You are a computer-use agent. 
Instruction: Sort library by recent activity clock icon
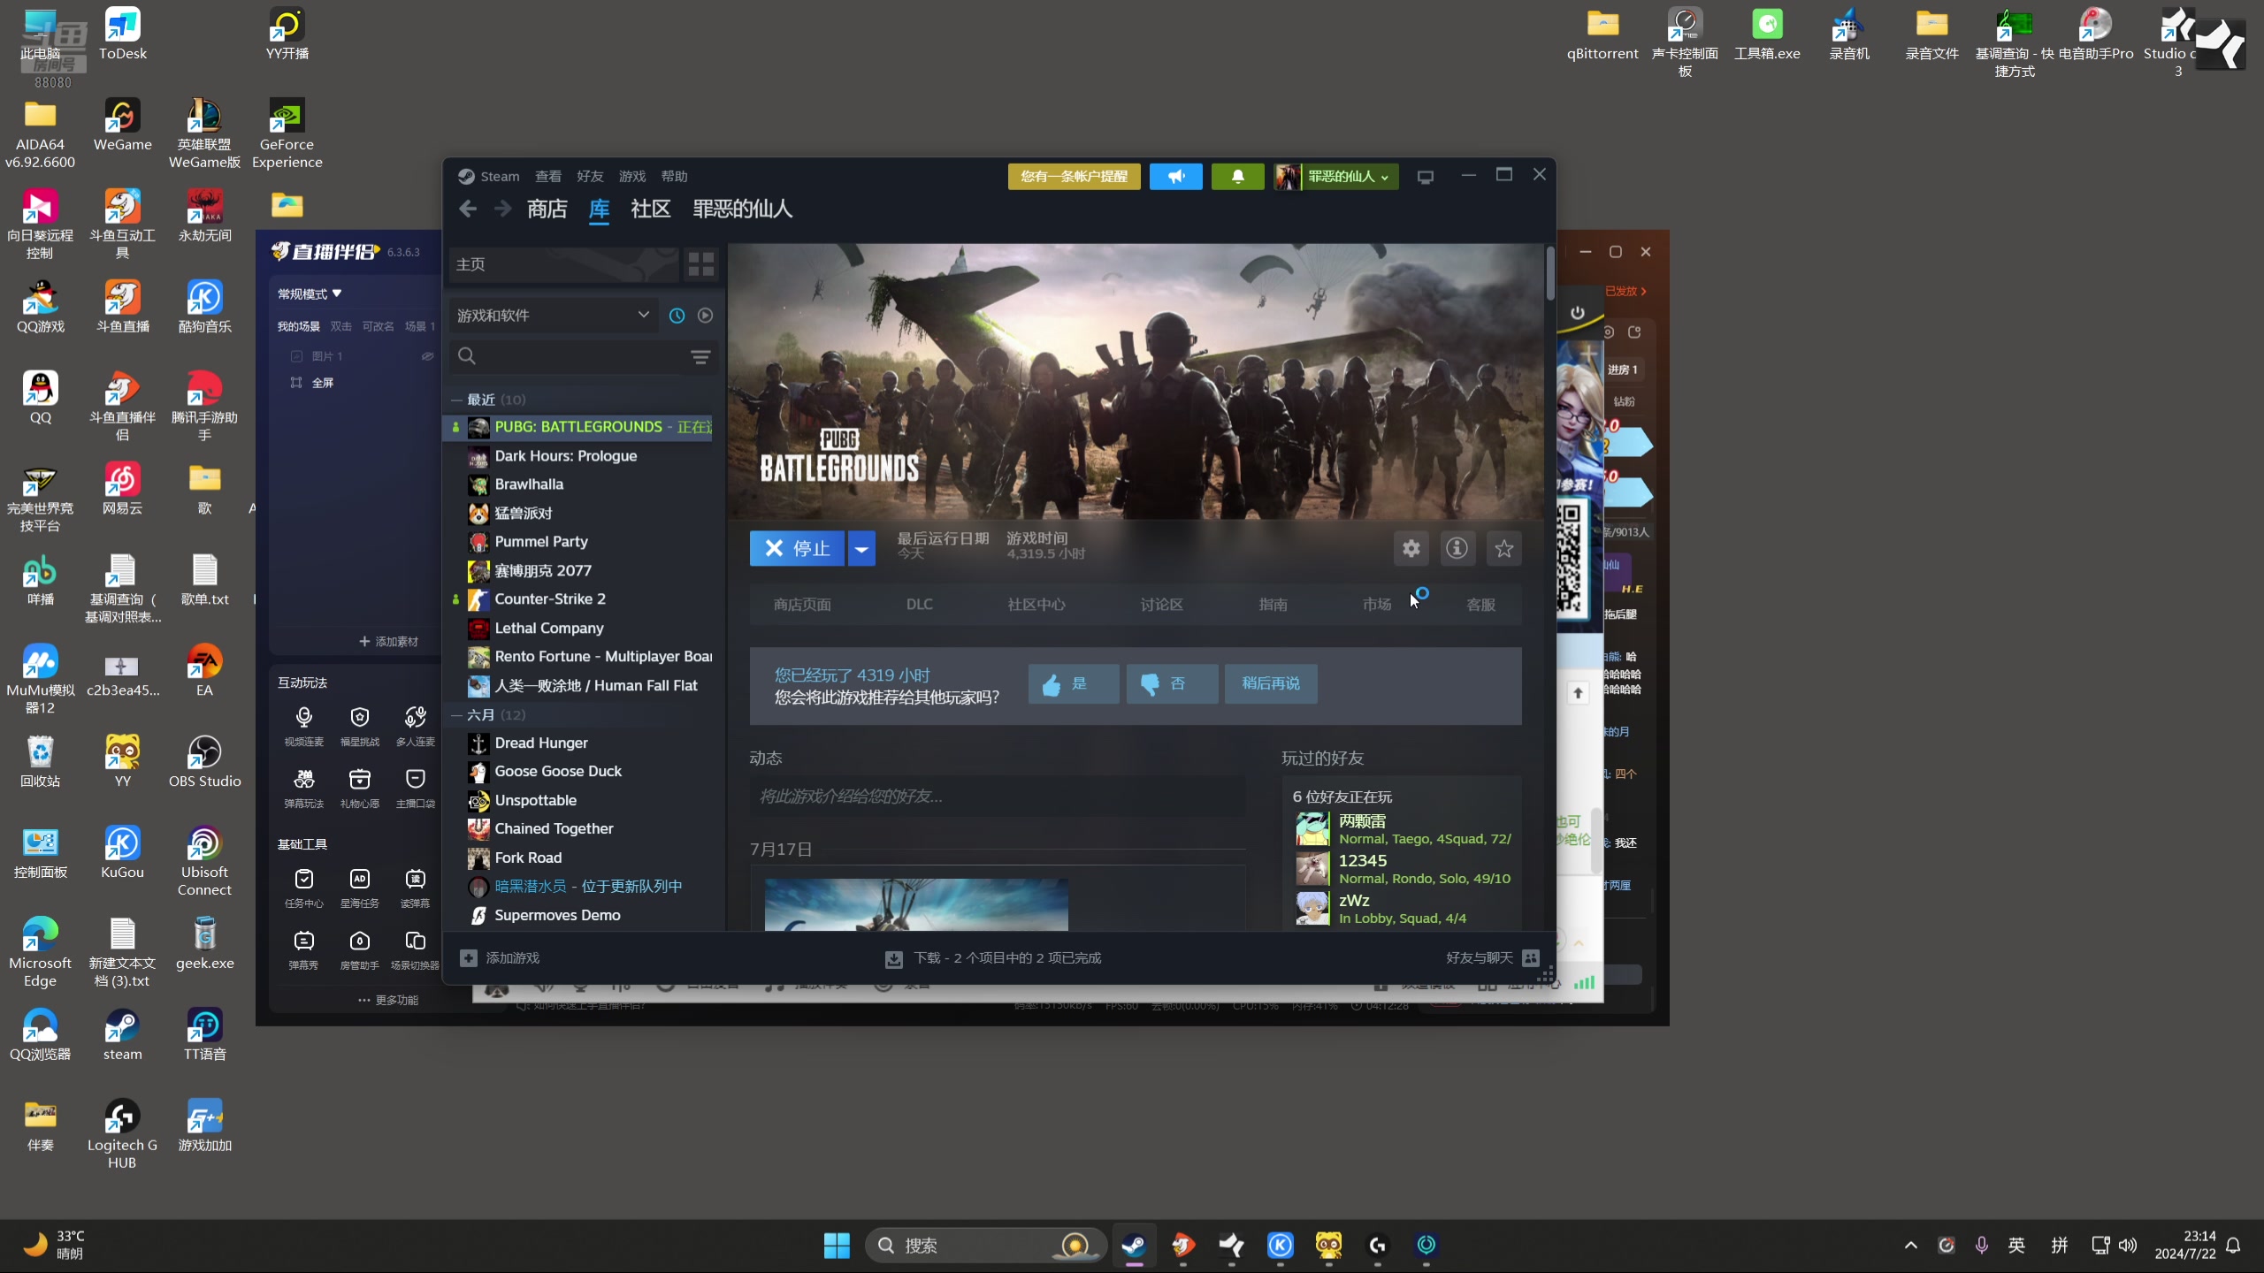tap(677, 316)
